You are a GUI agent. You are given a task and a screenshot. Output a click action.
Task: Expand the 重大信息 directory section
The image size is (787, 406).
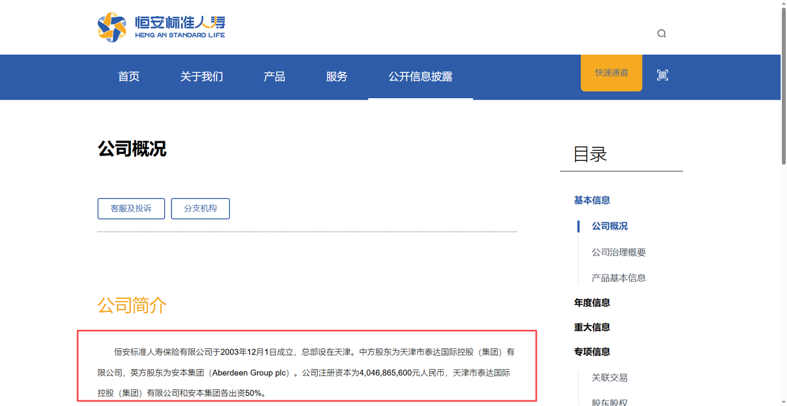[x=591, y=327]
